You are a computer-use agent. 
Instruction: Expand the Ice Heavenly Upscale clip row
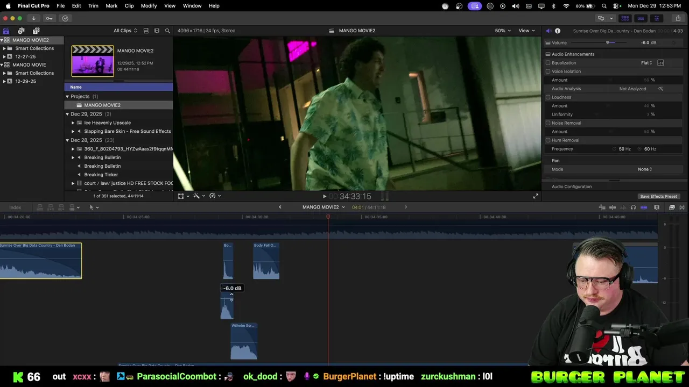[x=73, y=123]
